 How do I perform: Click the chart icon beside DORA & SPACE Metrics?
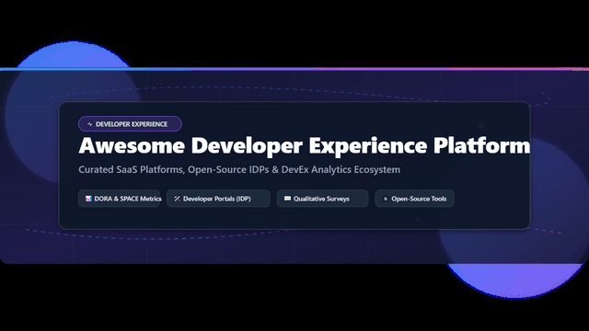(x=88, y=199)
